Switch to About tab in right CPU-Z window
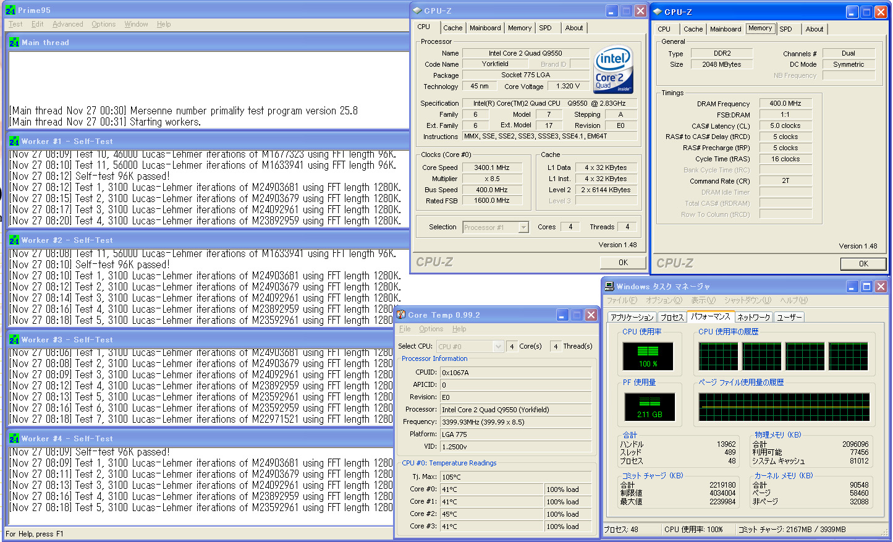Screen dimensions: 893x542 (815, 29)
